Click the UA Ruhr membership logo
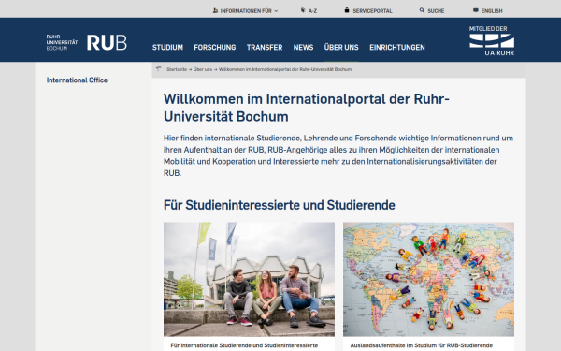The width and height of the screenshot is (561, 351). (x=492, y=41)
